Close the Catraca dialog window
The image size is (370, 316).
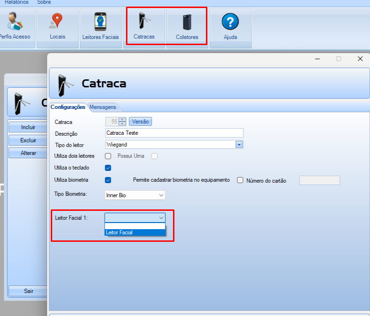[x=360, y=59]
